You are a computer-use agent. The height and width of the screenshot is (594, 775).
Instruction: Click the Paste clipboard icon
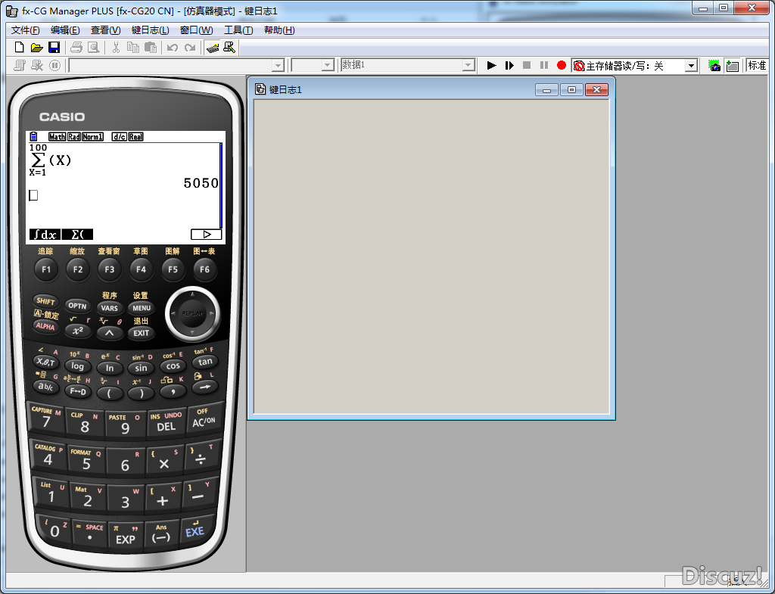[x=151, y=48]
